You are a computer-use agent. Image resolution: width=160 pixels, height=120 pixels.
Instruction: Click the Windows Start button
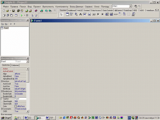pyautogui.click(x=6, y=118)
